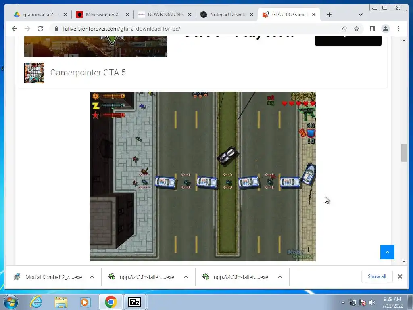Screen dimensions: 413x310
Task: Click the scrollbar down arrow
Action: coord(404,262)
